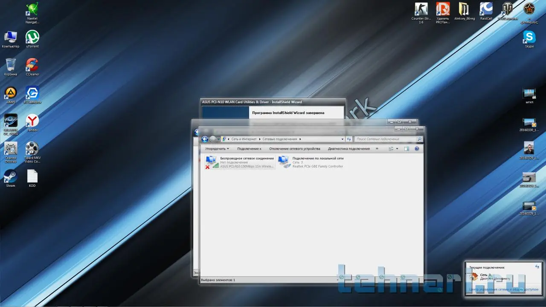The height and width of the screenshot is (307, 546).
Task: Click the Realtek PCIe GBE Family Controller text
Action: 318,166
